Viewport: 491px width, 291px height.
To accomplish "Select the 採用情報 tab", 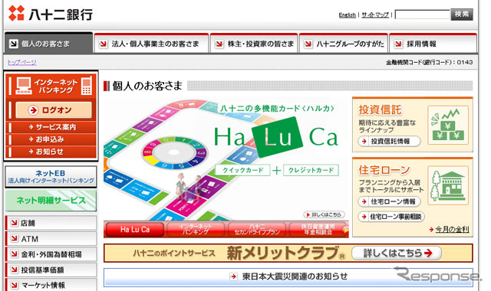I will tap(433, 44).
